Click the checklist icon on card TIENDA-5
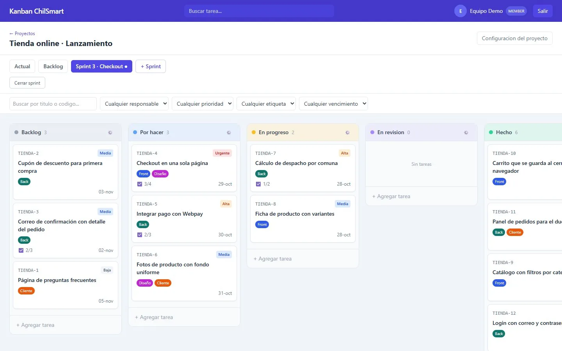This screenshot has width=562, height=351. pyautogui.click(x=140, y=235)
